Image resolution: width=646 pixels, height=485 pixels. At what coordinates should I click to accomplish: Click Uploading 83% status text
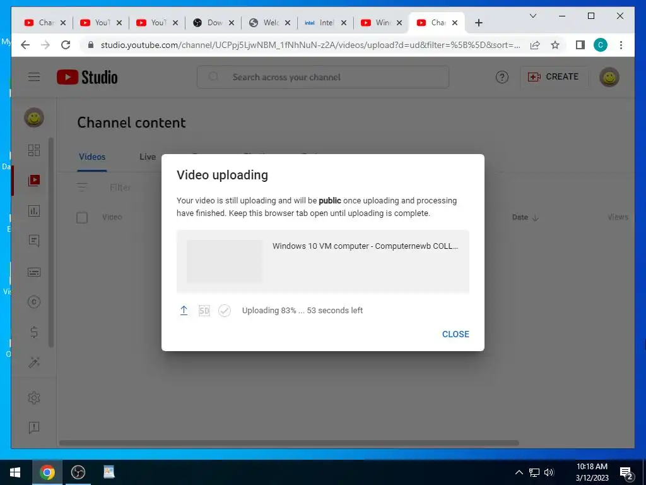[302, 311]
